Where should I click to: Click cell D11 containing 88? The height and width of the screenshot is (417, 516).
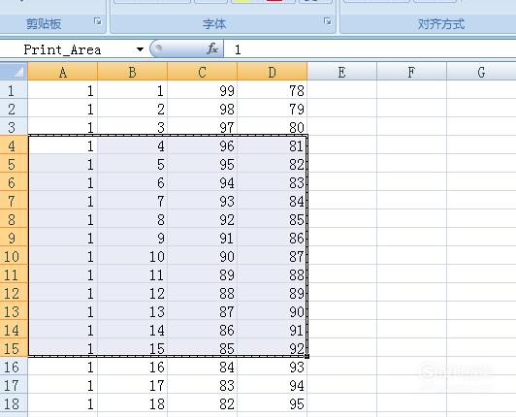click(x=273, y=274)
